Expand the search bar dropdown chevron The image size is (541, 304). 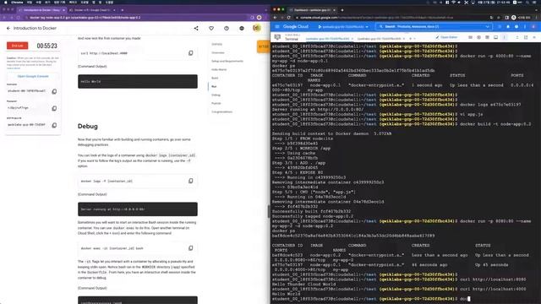(487, 26)
